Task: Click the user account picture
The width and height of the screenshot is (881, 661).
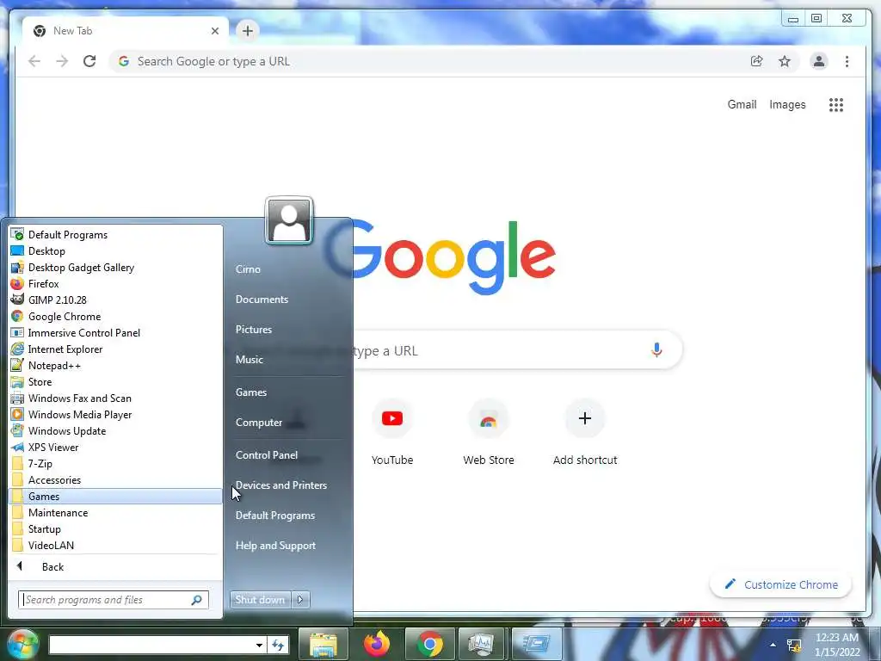Action: tap(289, 220)
